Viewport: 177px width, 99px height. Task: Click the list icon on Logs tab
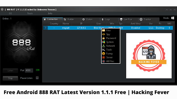point(103,20)
